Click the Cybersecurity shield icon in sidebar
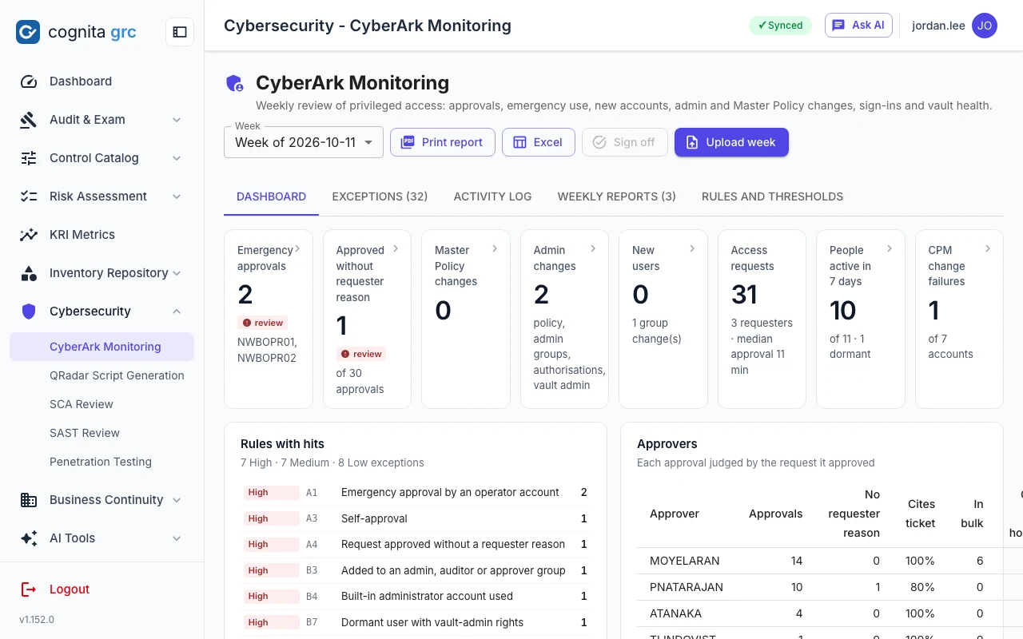The height and width of the screenshot is (639, 1023). click(29, 312)
